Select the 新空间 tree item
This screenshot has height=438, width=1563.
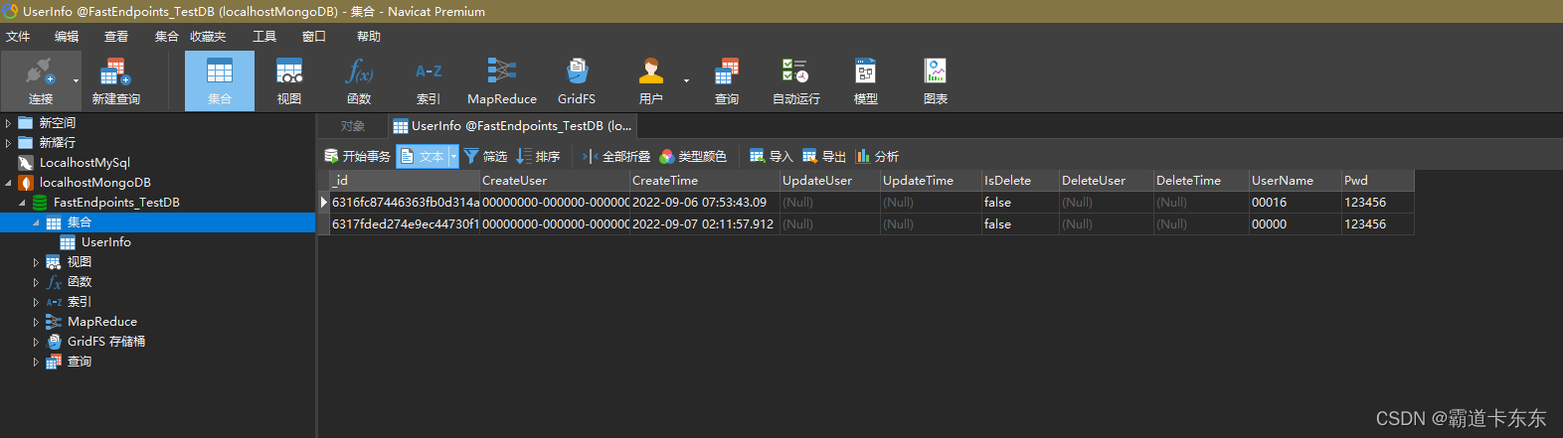pos(58,123)
